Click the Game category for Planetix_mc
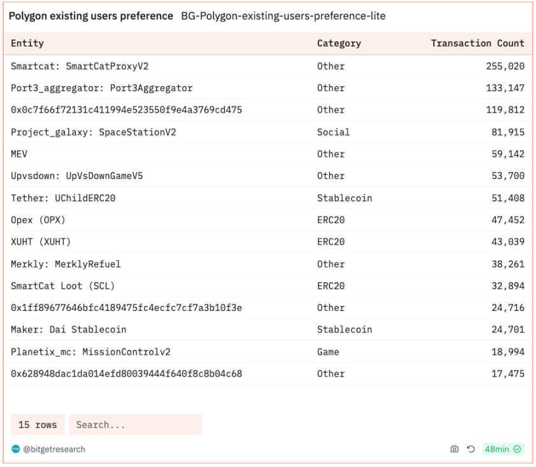This screenshot has width=536, height=467. 328,352
